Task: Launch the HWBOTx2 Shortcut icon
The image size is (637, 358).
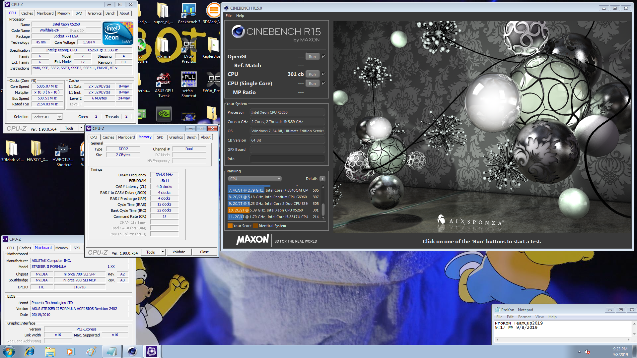Action: click(63, 154)
